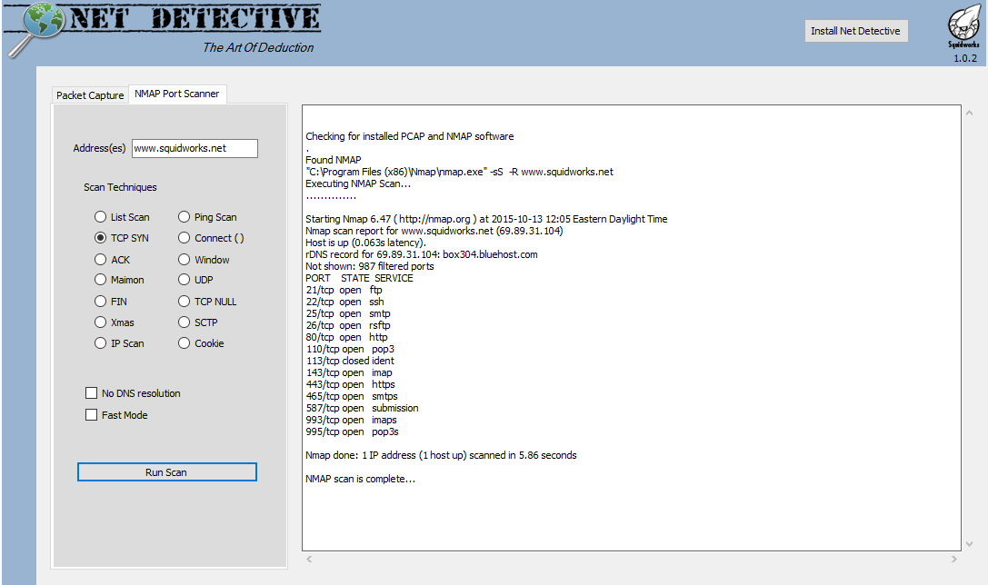Click the 'Host is up (0.063s latency)' line
988x585 pixels.
(366, 243)
